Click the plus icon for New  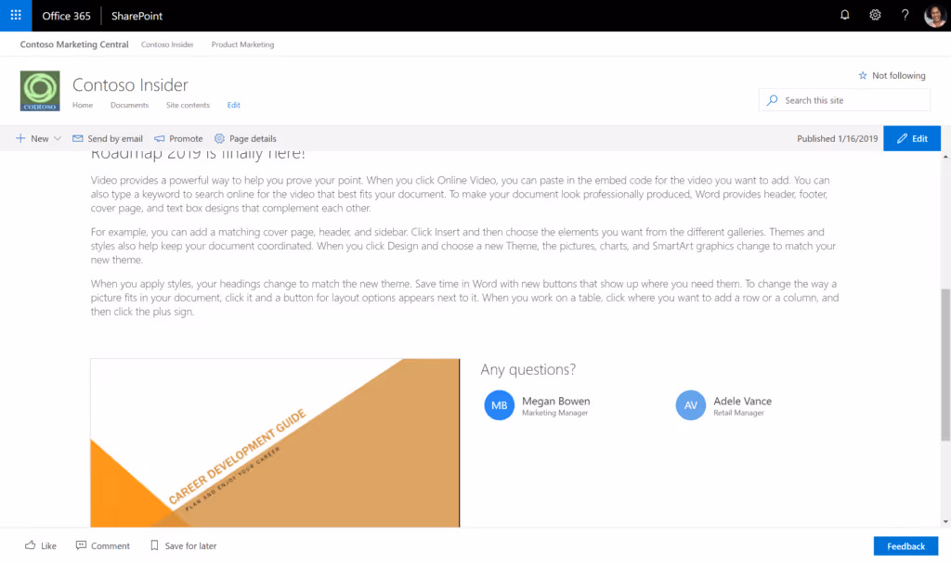coord(20,138)
